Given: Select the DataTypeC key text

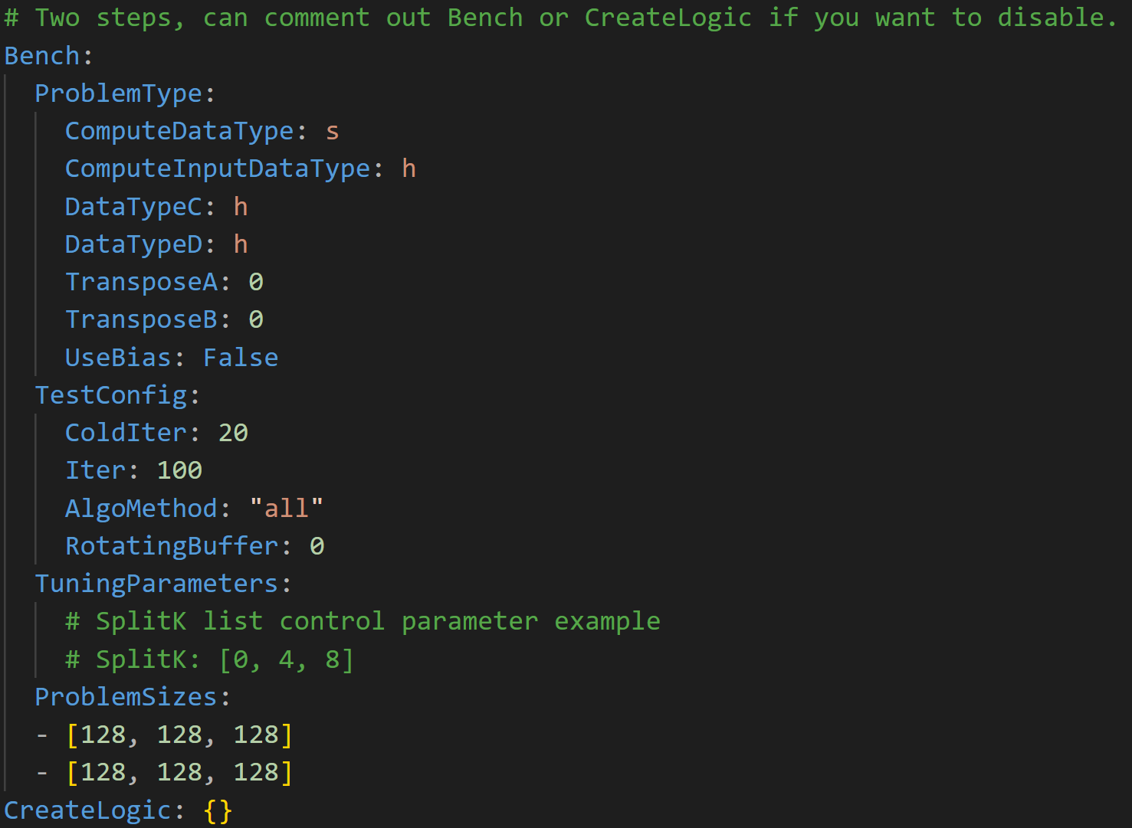Looking at the screenshot, I should coord(133,207).
